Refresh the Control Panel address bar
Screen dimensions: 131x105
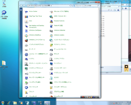pyautogui.click(x=72, y=6)
